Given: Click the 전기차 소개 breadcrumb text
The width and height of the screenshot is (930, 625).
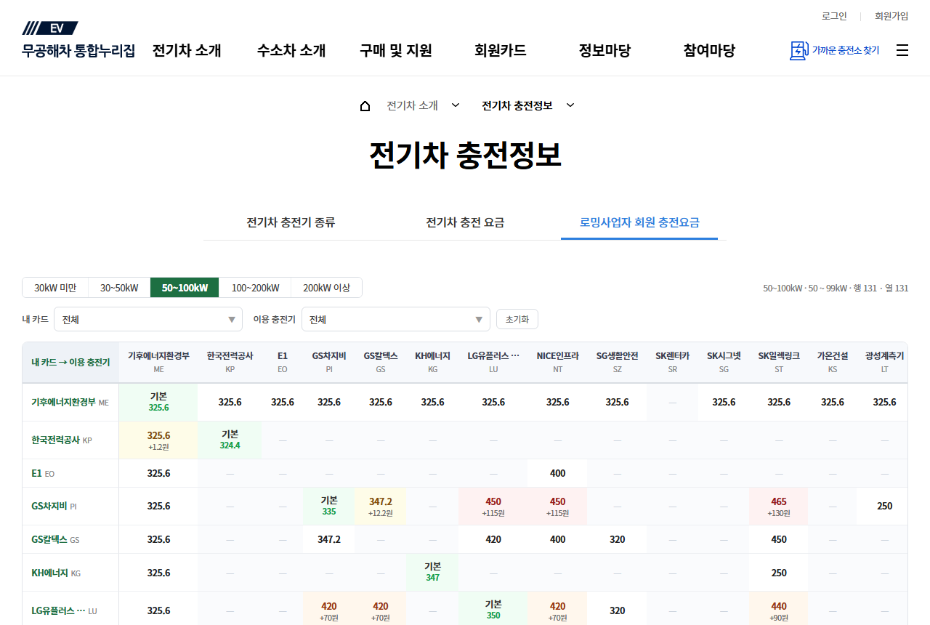Looking at the screenshot, I should [x=412, y=105].
